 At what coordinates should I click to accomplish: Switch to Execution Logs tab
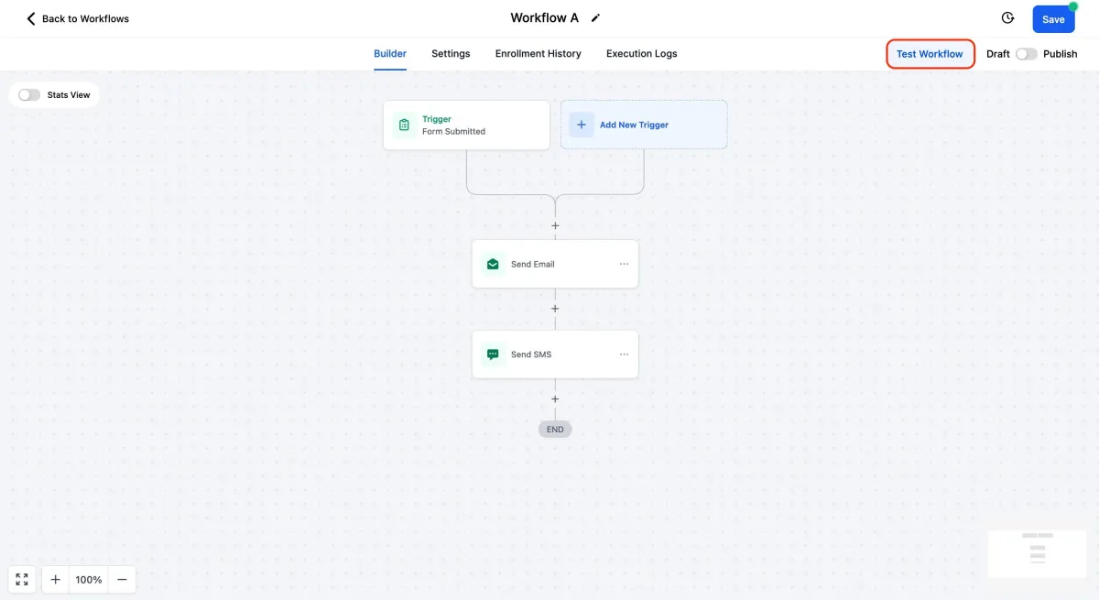[642, 54]
